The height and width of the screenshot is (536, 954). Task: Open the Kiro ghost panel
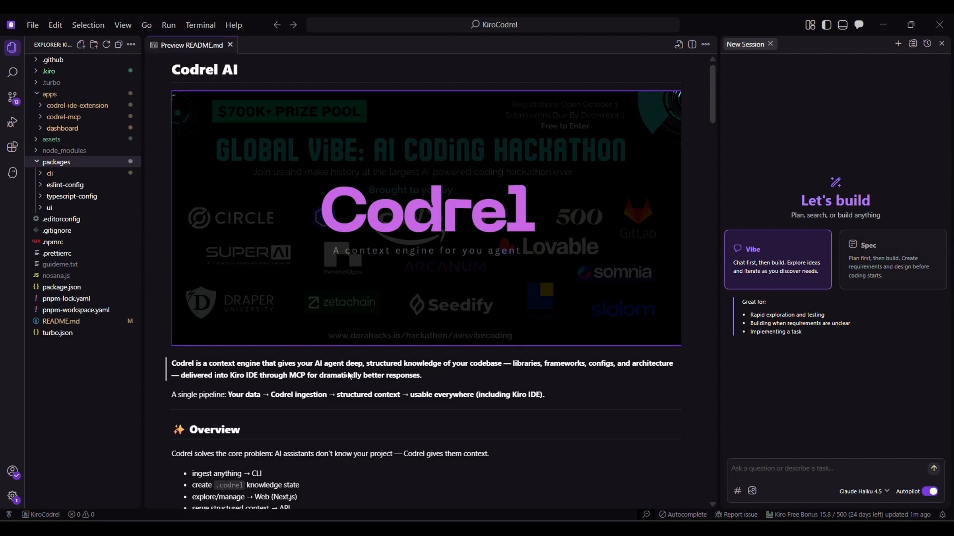pos(12,172)
